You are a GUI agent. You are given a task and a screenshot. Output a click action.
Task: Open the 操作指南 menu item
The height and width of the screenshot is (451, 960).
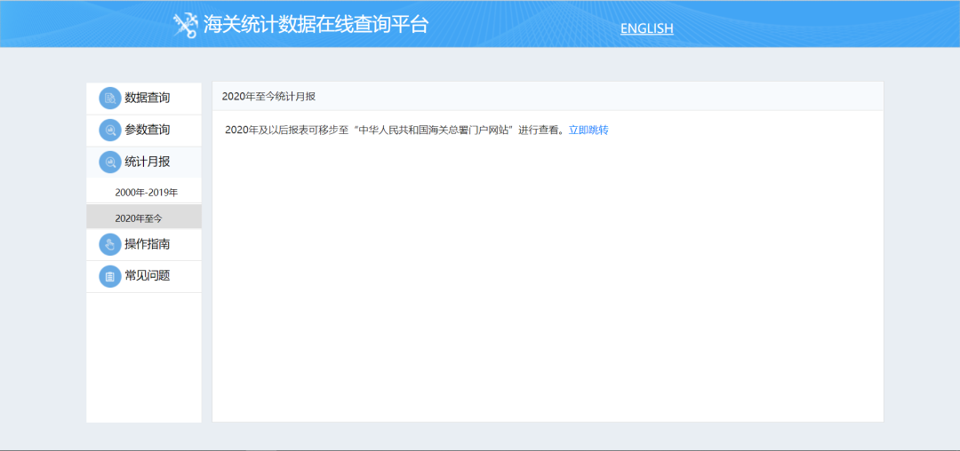pyautogui.click(x=144, y=244)
